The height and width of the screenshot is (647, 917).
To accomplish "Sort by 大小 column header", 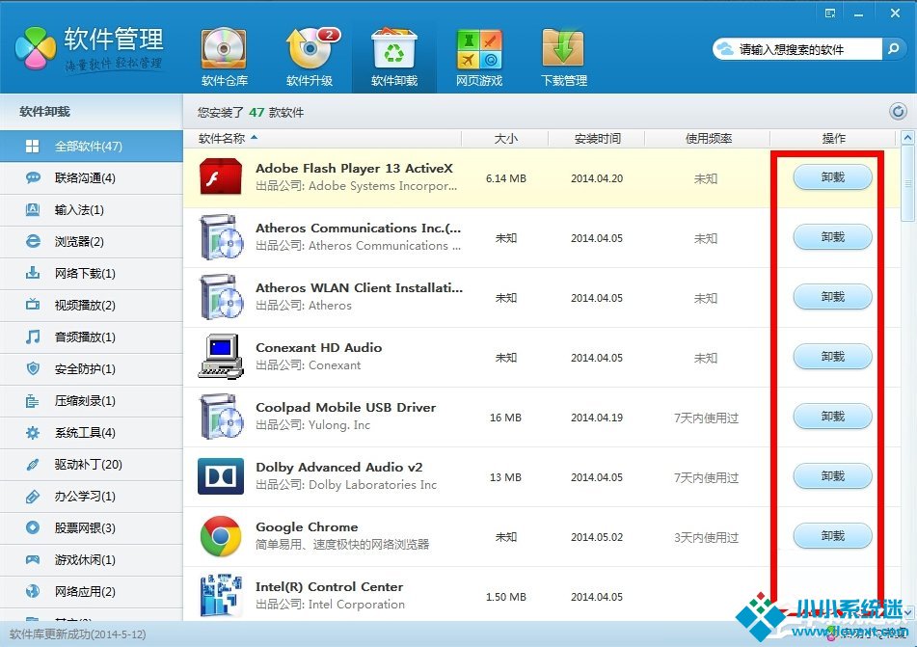I will (505, 139).
